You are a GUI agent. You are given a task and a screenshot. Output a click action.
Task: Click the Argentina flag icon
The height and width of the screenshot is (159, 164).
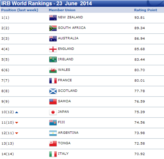[x=53, y=133]
